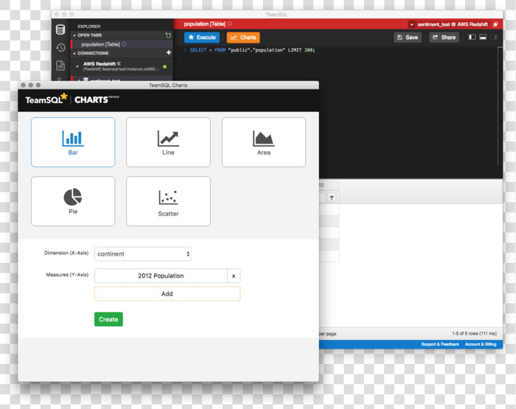The height and width of the screenshot is (409, 516).
Task: Click the "sentiment_test @ AWS Redshift" label
Action: [453, 24]
